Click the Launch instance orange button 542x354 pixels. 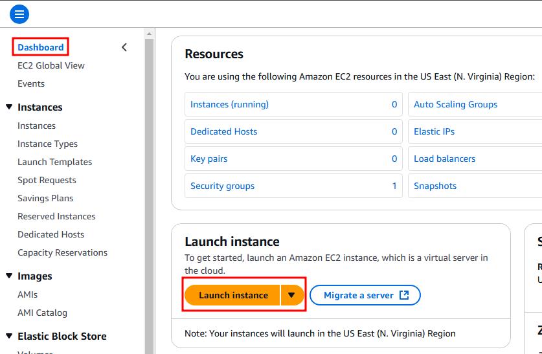(x=232, y=295)
